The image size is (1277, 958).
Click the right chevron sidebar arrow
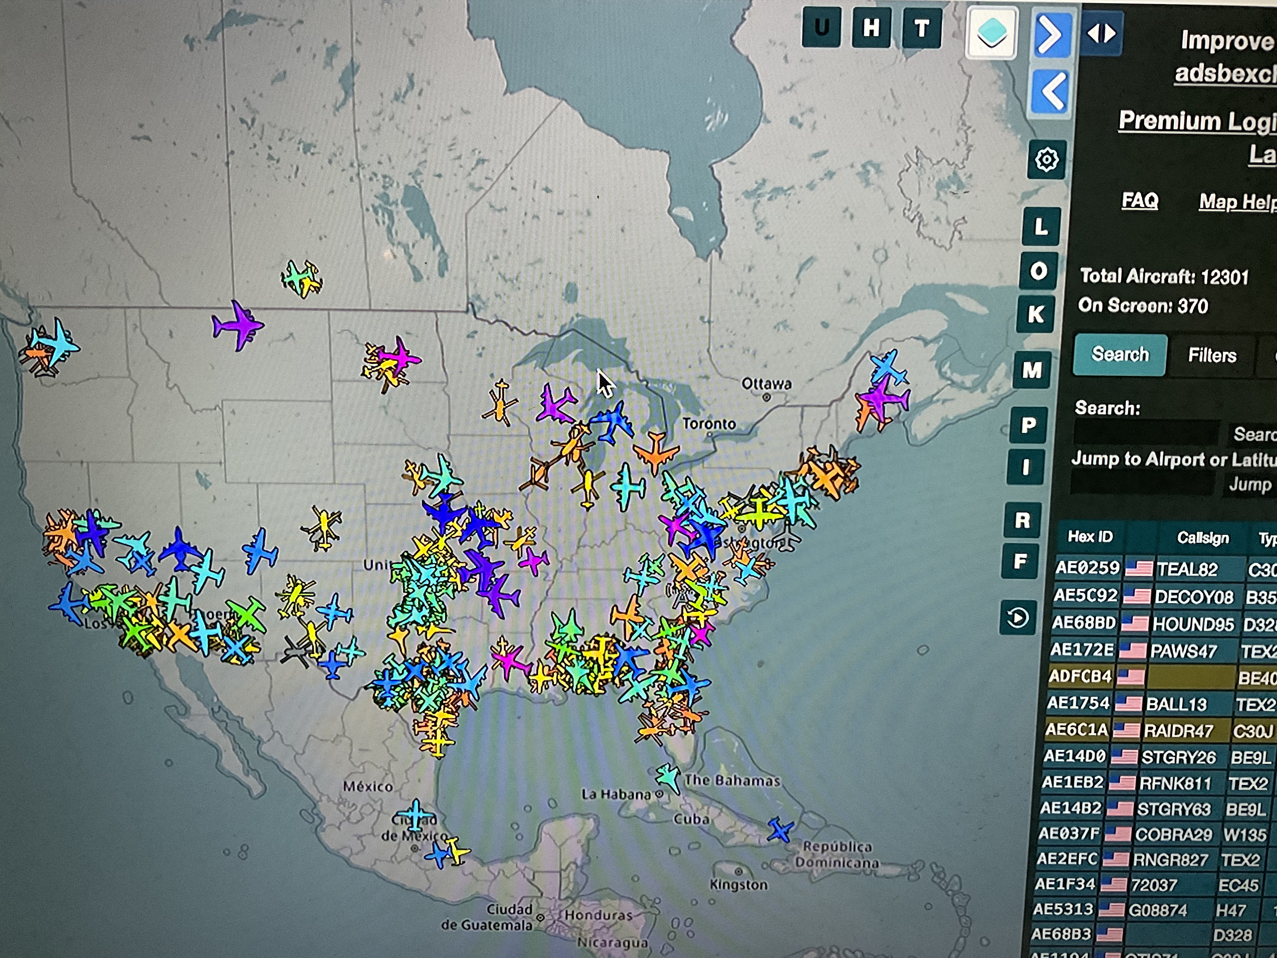[x=1052, y=35]
